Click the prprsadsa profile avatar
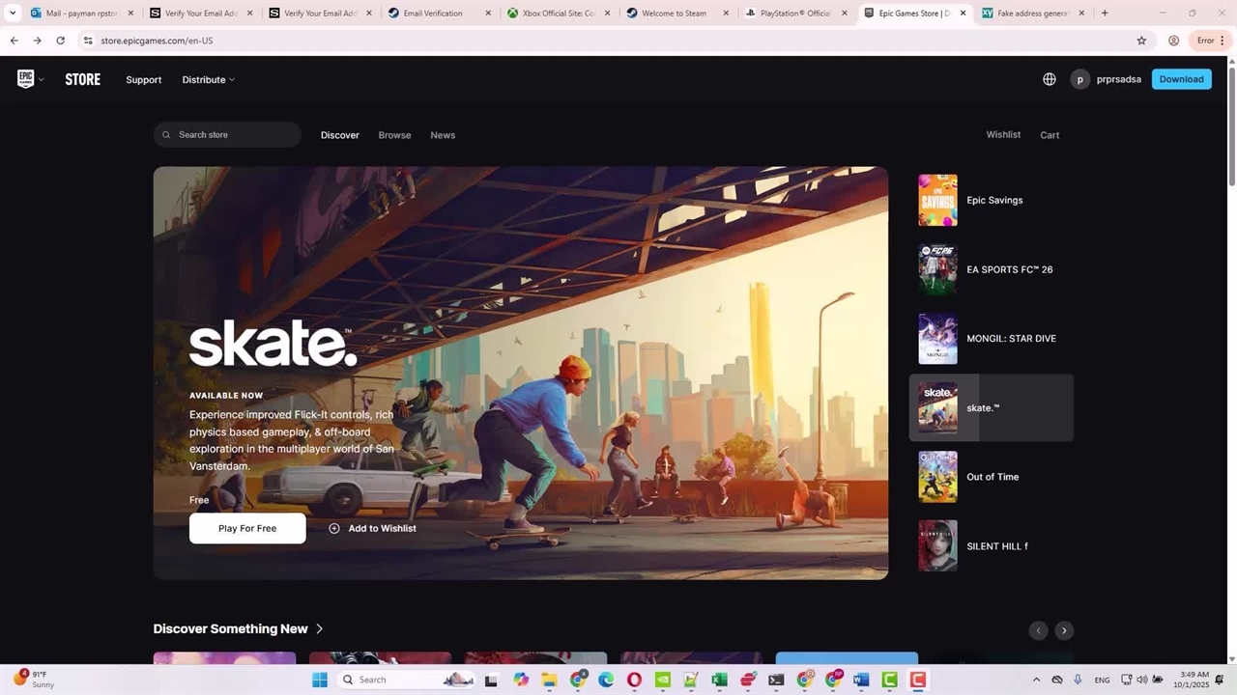1237x695 pixels. point(1079,79)
